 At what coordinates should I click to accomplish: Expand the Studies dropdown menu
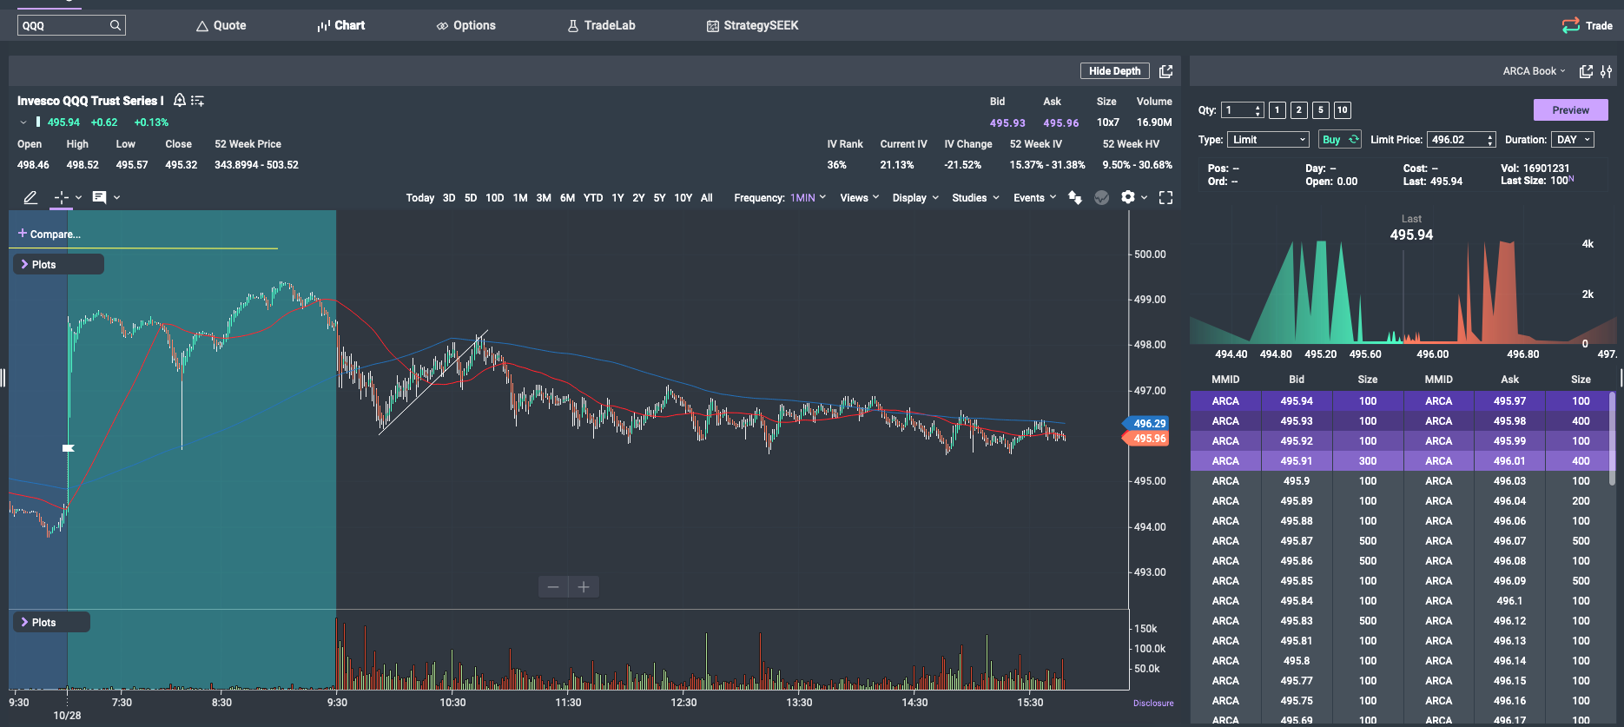tap(974, 198)
